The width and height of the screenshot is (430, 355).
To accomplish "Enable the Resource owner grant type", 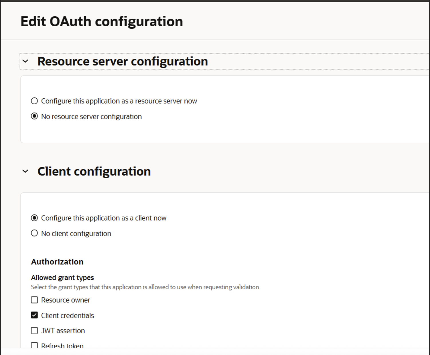I will [34, 300].
